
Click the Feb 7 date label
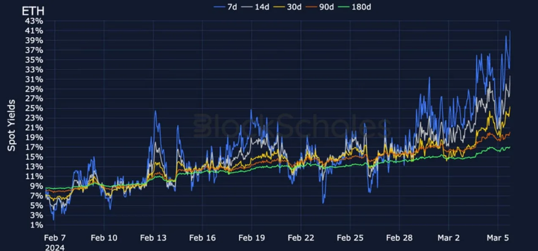[55, 238]
